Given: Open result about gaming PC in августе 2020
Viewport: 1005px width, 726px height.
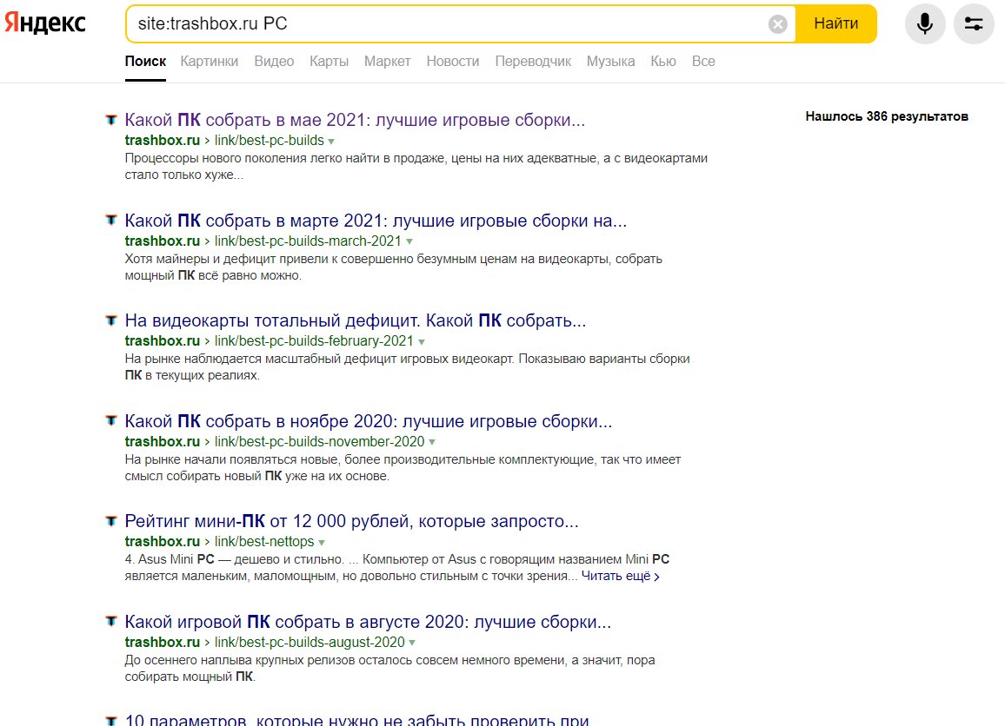Looking at the screenshot, I should click(368, 622).
